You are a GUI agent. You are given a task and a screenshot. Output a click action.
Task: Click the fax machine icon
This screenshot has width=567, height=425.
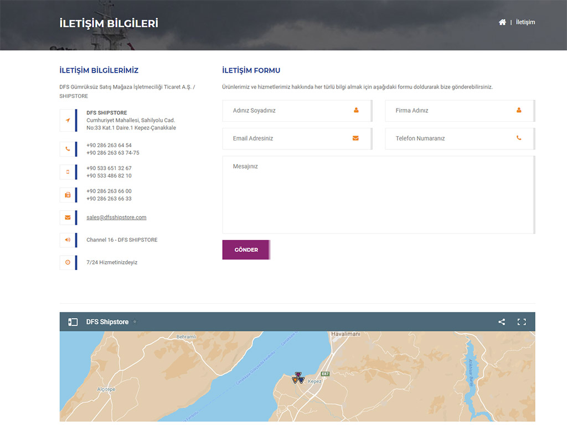(x=68, y=195)
